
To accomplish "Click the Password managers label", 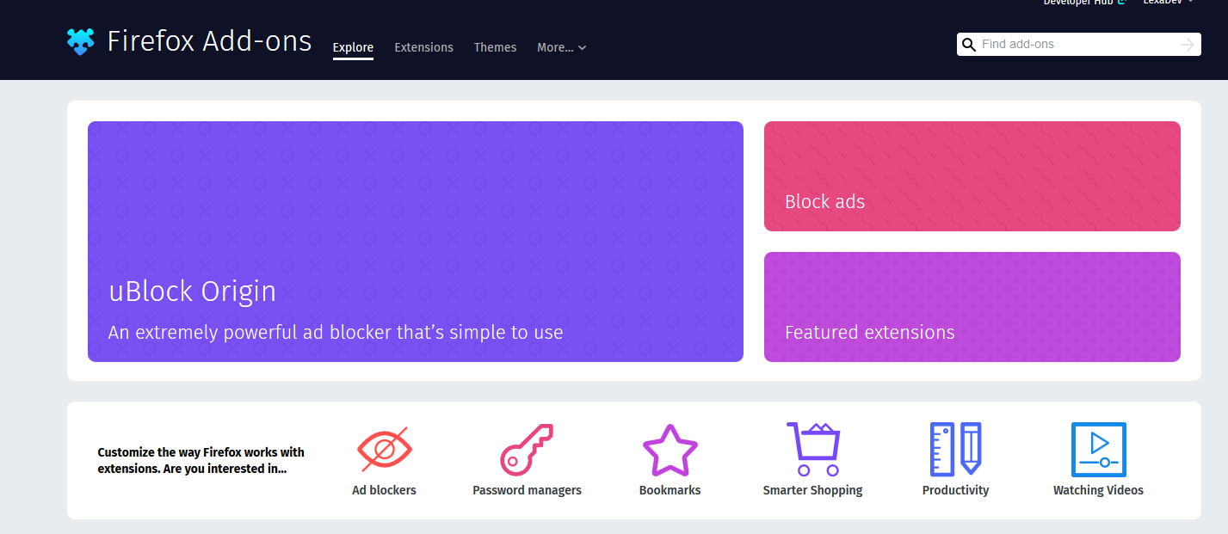I will 527,490.
